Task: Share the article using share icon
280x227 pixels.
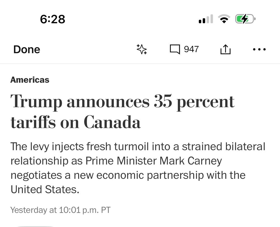Action: point(225,50)
